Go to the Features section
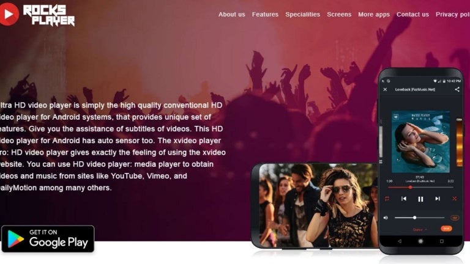The image size is (470, 264). coord(265,15)
